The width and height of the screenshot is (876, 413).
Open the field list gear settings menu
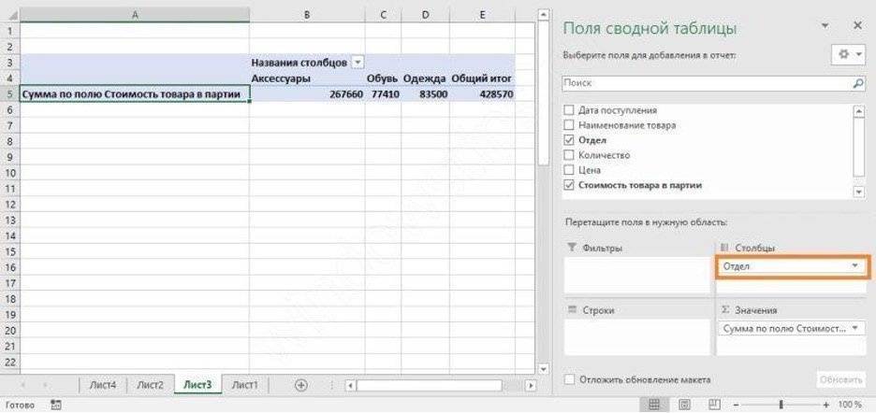(847, 55)
